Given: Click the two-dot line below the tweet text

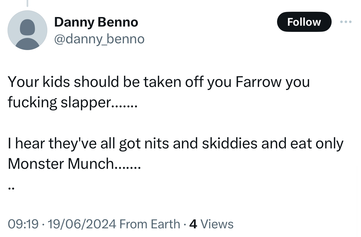Looking at the screenshot, I should click(11, 188).
